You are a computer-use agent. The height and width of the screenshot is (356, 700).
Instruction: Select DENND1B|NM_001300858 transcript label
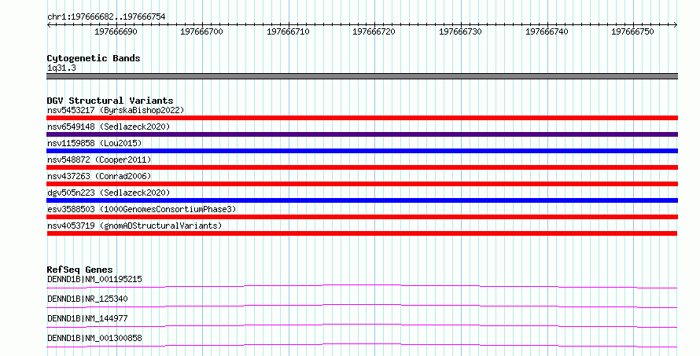click(94, 338)
